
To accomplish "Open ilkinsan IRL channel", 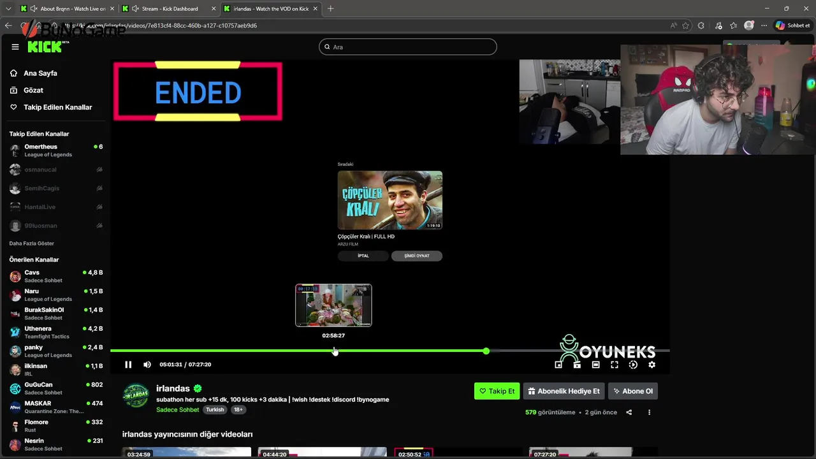I will pos(56,370).
